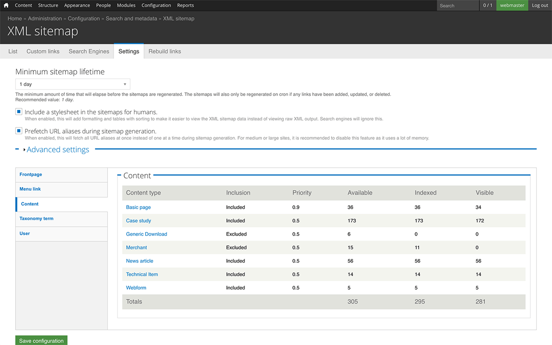Toggle Prefetch URL aliases checkbox

click(19, 131)
